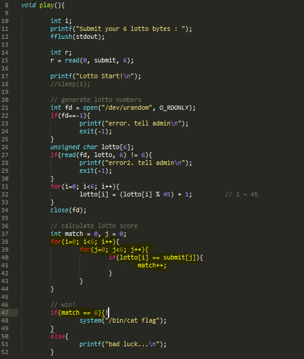The image size is (304, 359).
Task: Click the int r; declaration
Action: 61,52
